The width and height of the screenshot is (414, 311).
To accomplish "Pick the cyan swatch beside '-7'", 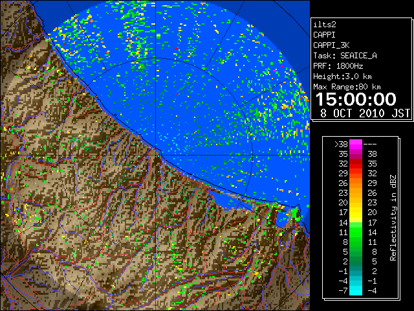I will coord(356,291).
